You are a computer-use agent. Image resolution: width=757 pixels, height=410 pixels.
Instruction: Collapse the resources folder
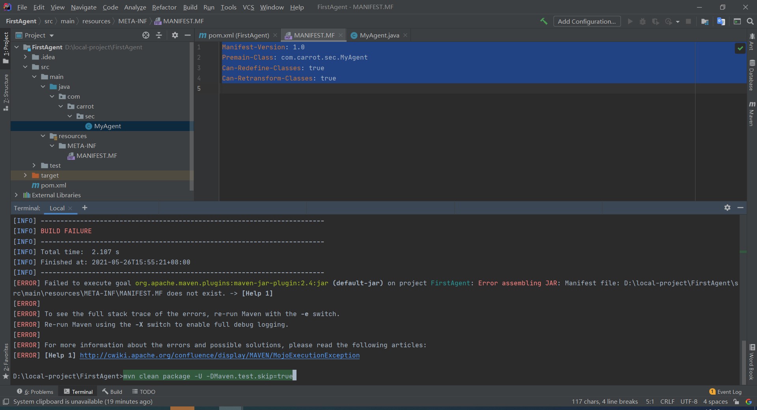(43, 136)
